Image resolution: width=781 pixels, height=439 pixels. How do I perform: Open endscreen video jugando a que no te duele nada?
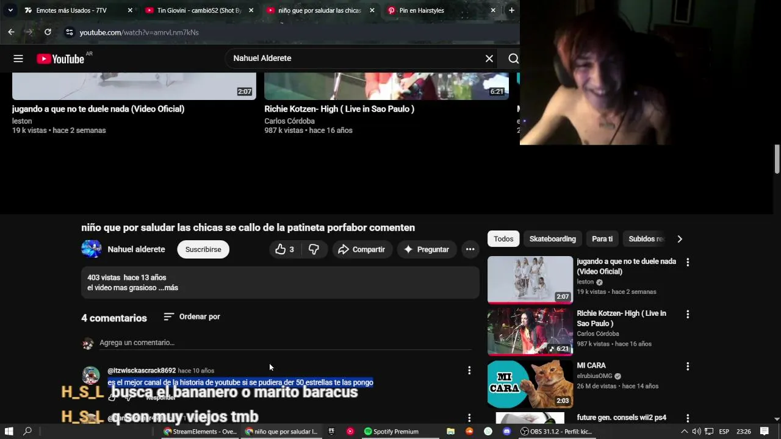pos(98,109)
